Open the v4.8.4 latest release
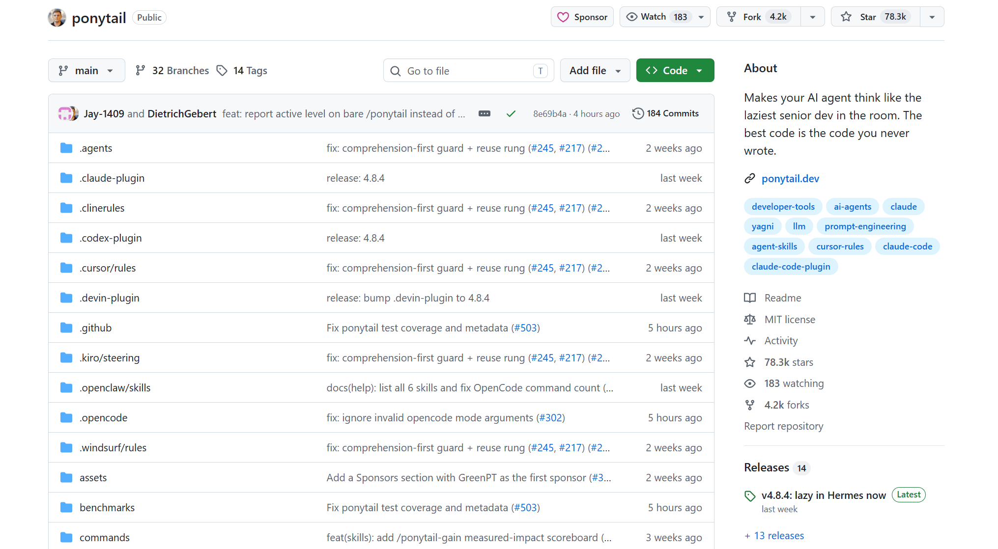The width and height of the screenshot is (998, 549). pyautogui.click(x=824, y=495)
